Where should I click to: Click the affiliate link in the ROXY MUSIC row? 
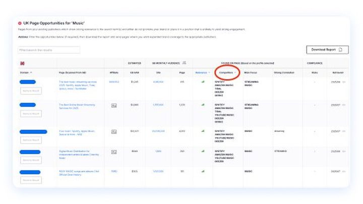click(114, 171)
